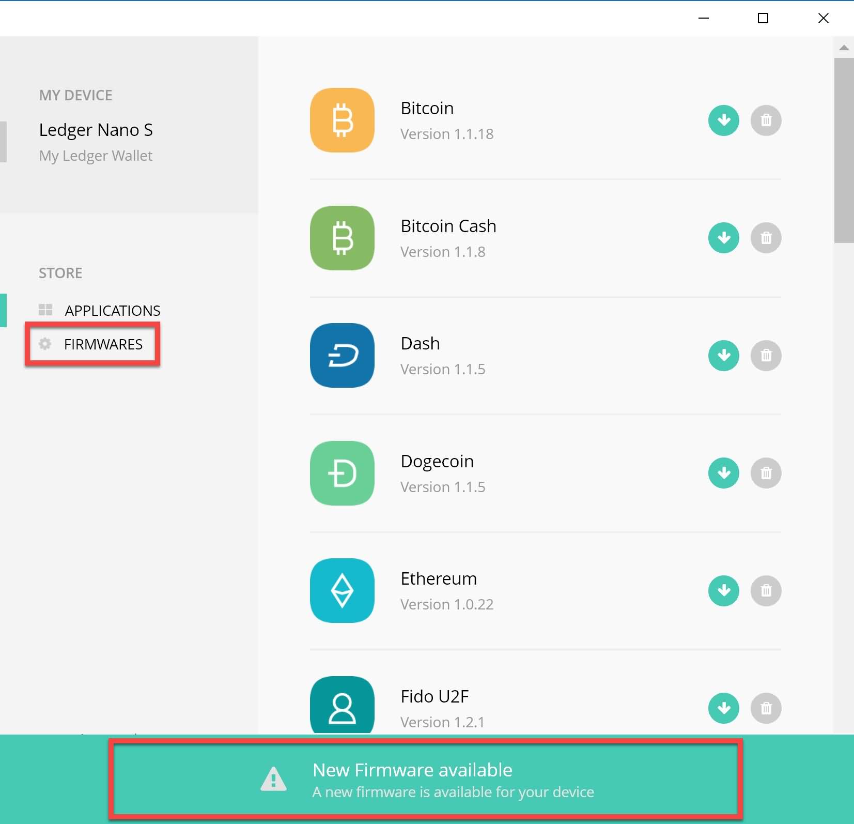
Task: Click the vertical scrollbar thumb
Action: (x=844, y=150)
